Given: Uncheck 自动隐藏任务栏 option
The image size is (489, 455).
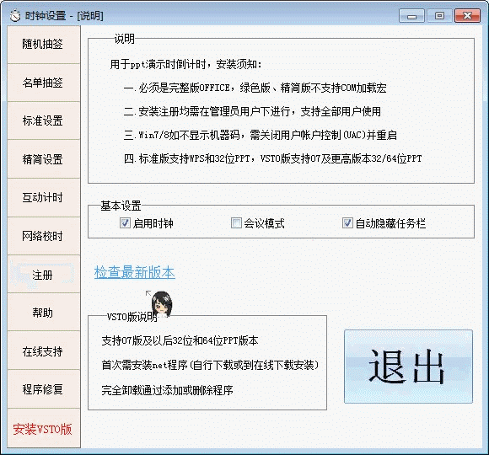Looking at the screenshot, I should pyautogui.click(x=347, y=222).
